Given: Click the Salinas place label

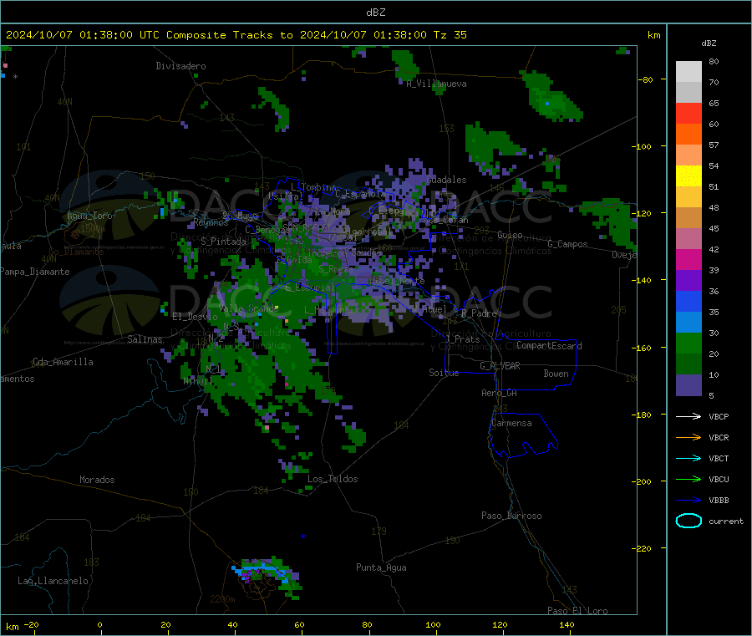Looking at the screenshot, I should (x=145, y=339).
